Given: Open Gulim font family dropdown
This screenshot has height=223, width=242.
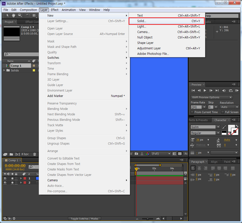Looking at the screenshot, I should click(x=218, y=127).
